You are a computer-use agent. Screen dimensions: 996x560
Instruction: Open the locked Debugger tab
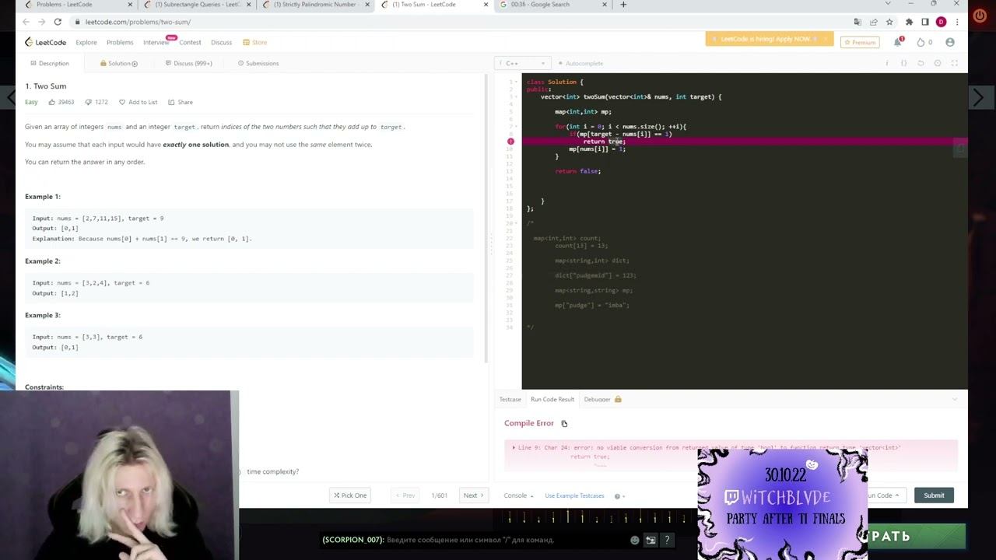602,400
